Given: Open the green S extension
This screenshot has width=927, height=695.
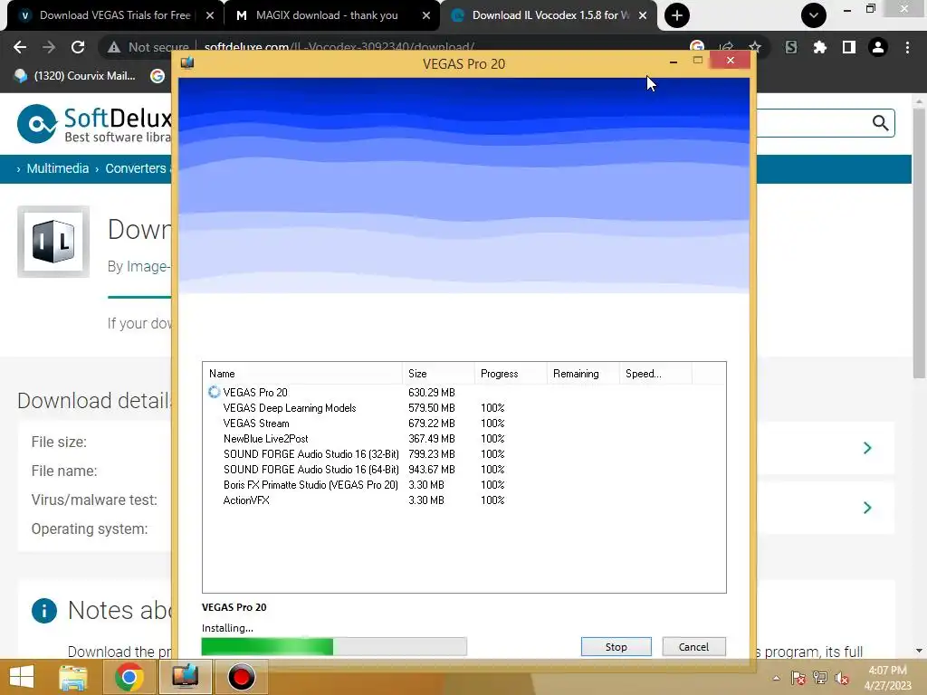Looking at the screenshot, I should pos(791,47).
